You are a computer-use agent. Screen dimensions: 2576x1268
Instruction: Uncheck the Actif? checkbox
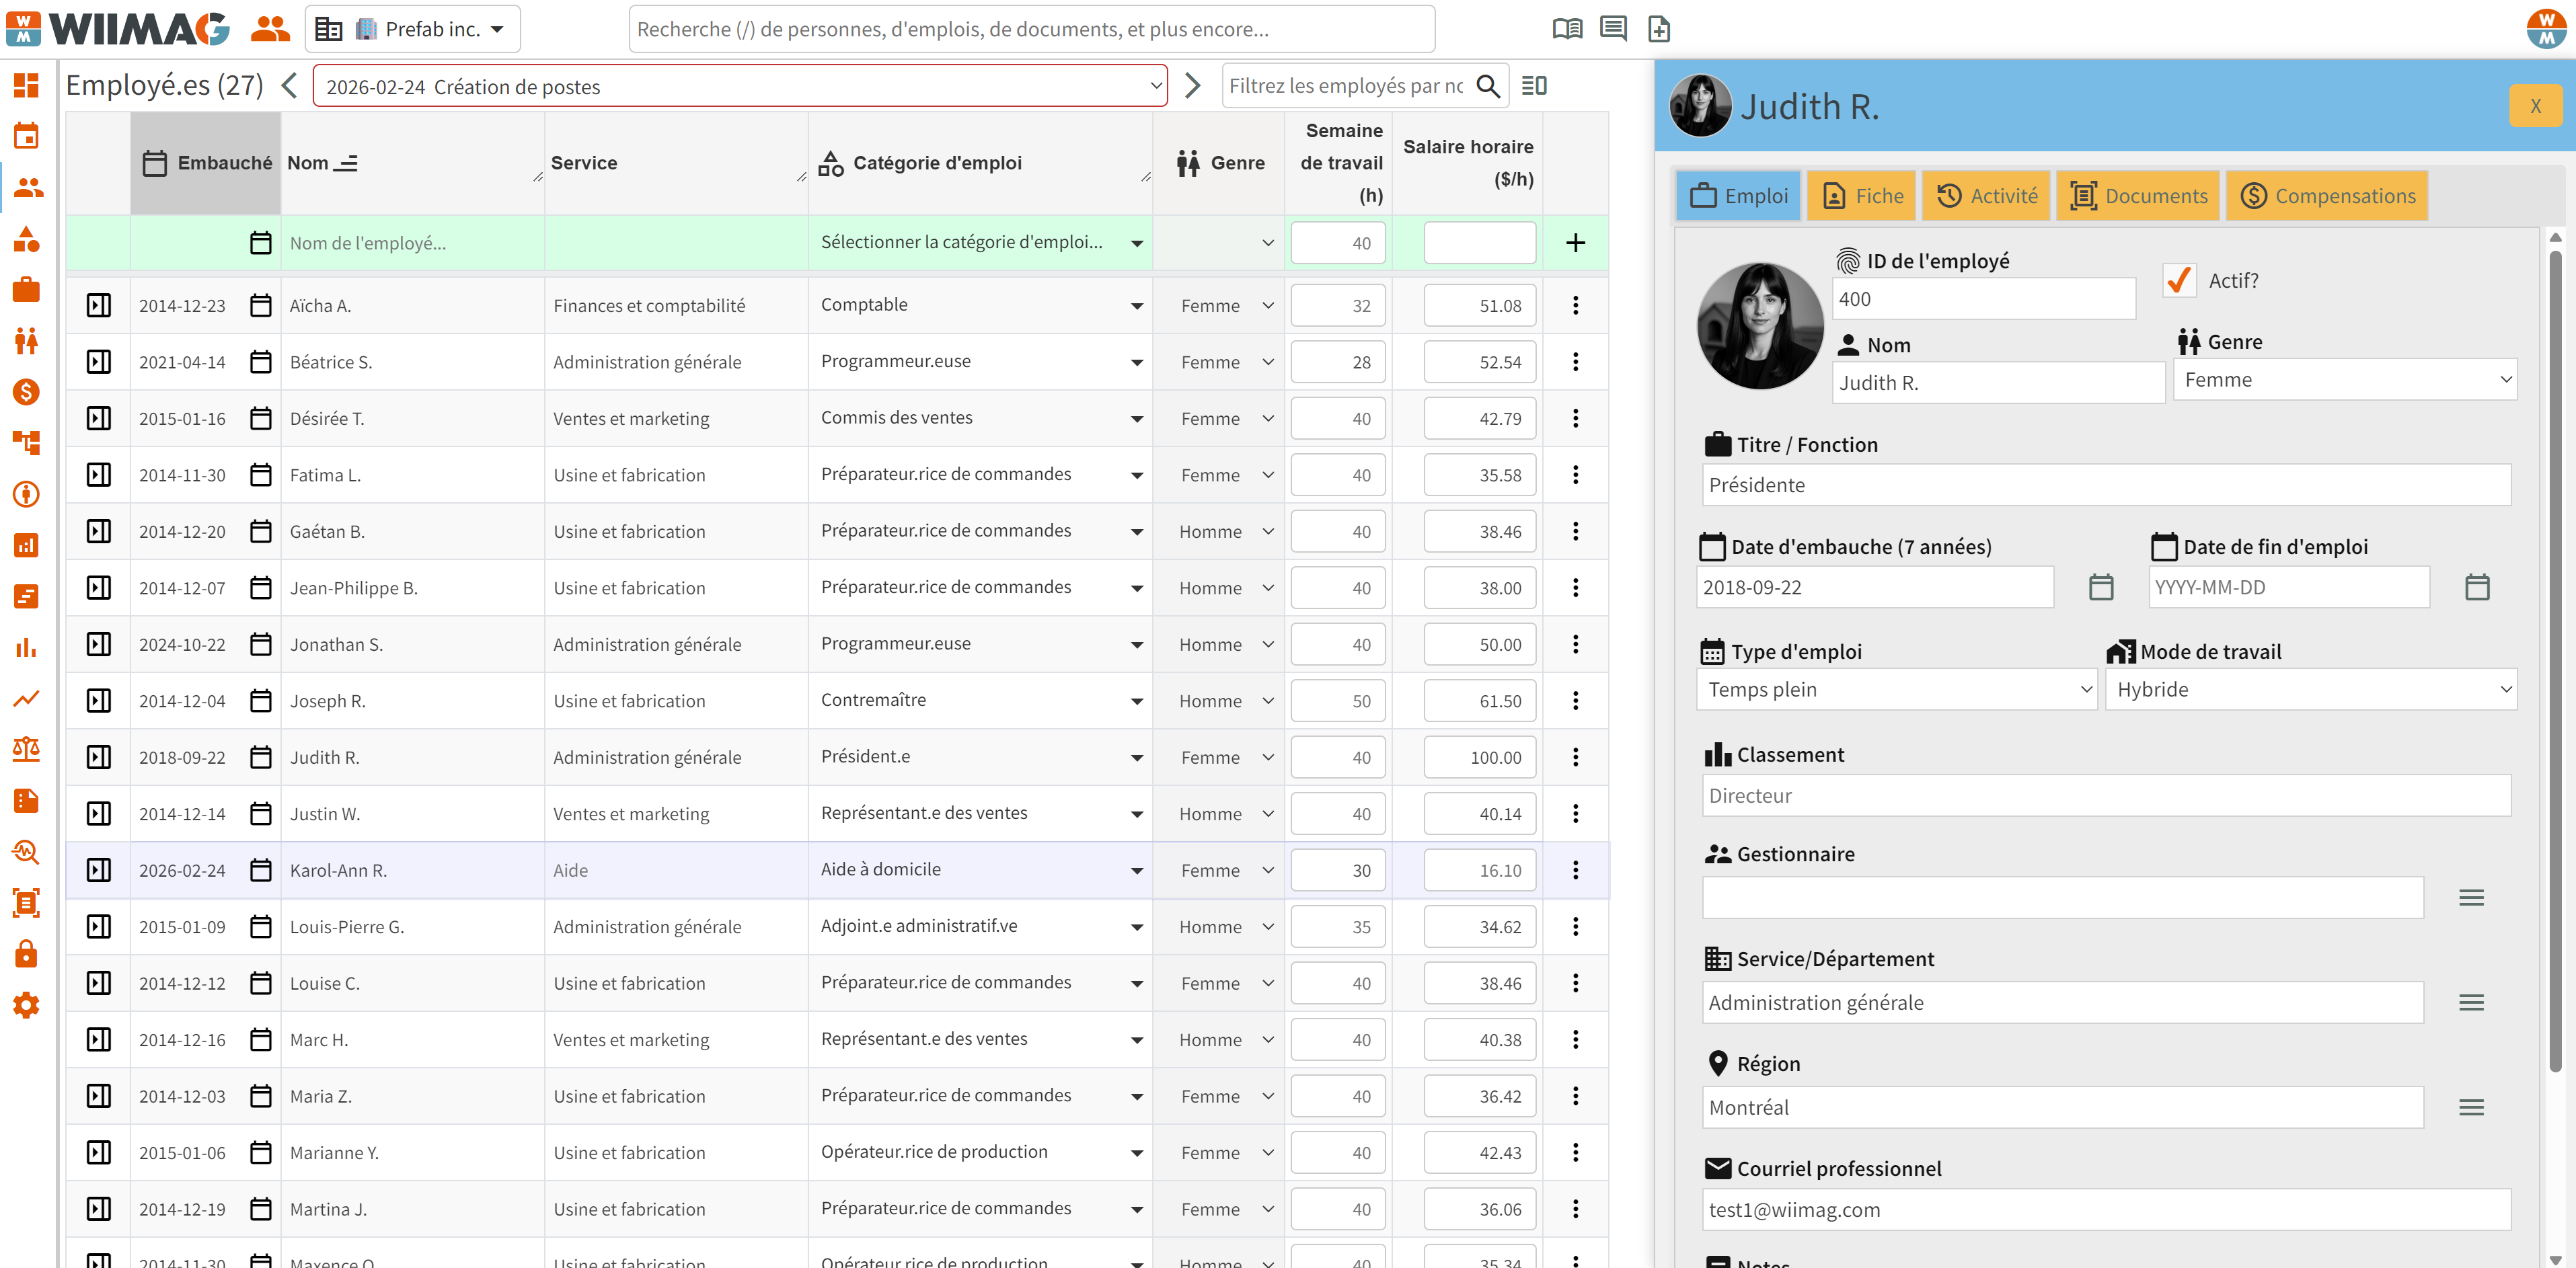(2179, 280)
